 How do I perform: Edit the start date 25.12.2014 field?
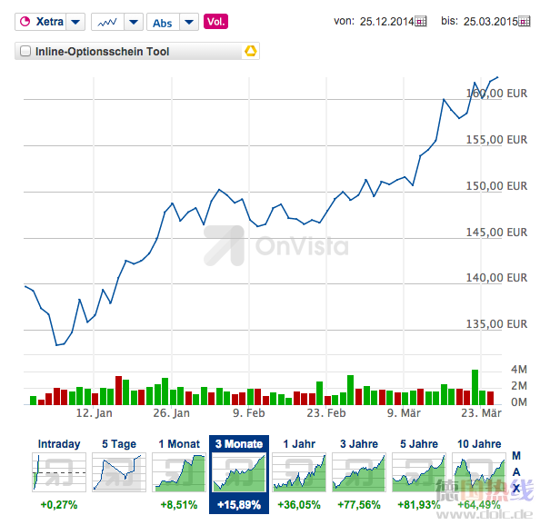click(x=386, y=22)
